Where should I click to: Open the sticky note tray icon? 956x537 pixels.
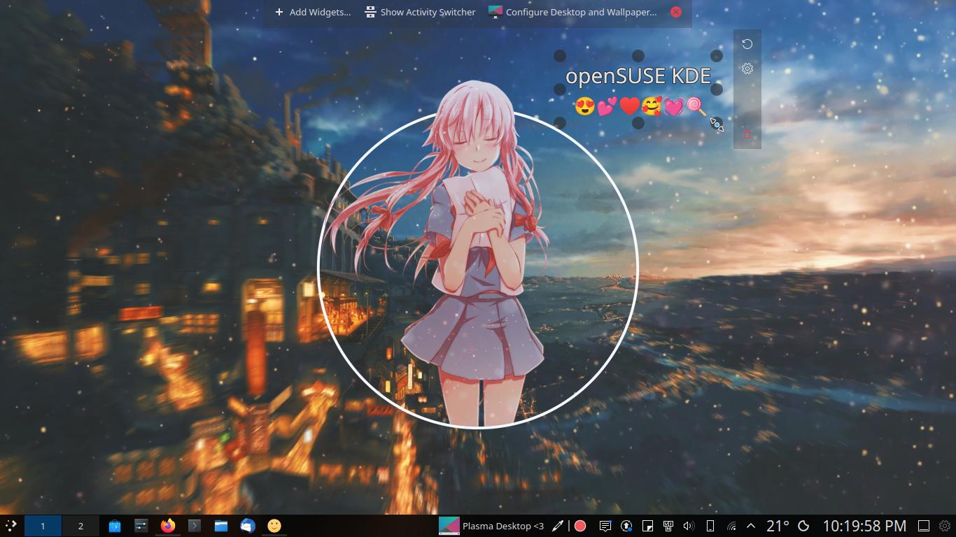[x=647, y=526]
